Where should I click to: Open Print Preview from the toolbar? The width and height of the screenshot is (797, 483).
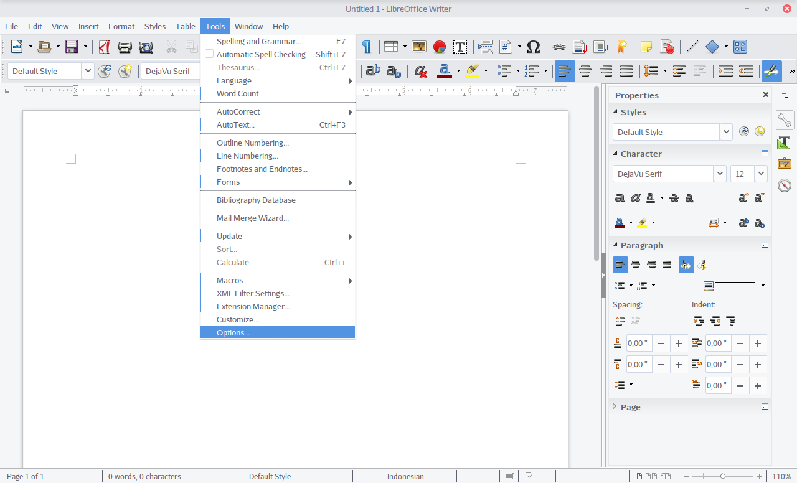[x=146, y=47]
